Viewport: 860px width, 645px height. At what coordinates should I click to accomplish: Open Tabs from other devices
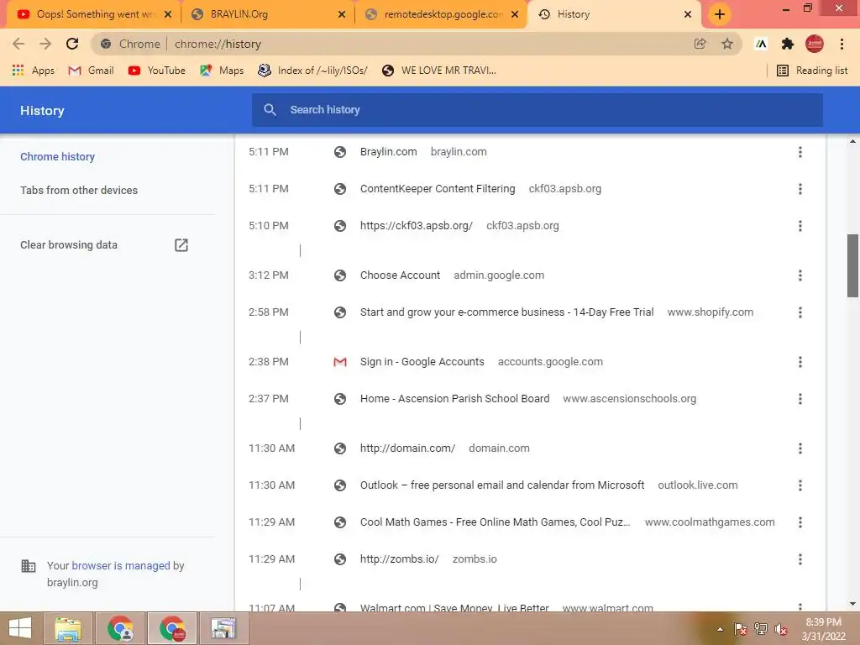(x=79, y=191)
